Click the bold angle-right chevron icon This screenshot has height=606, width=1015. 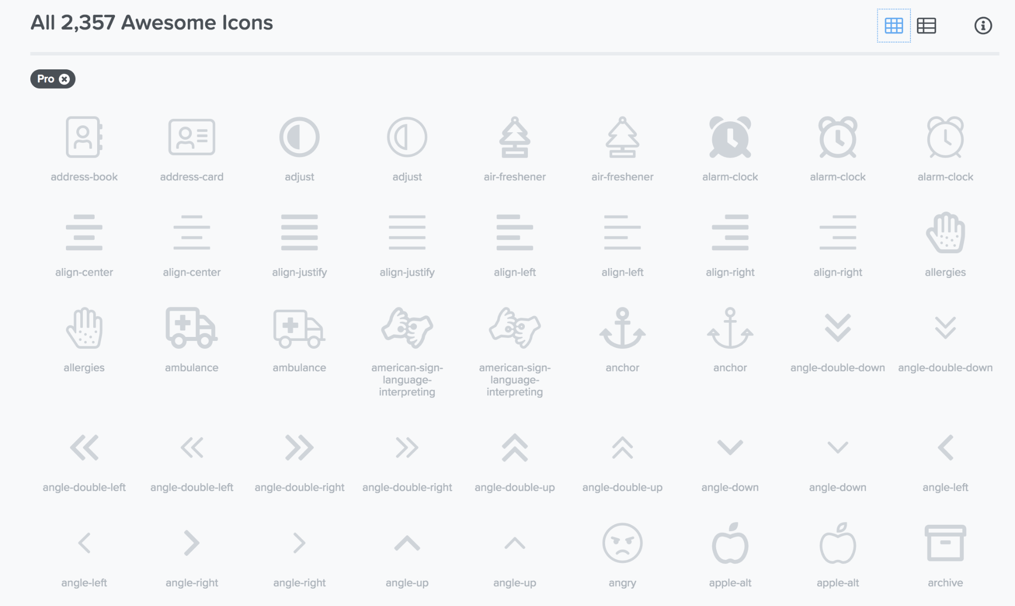[x=191, y=543]
